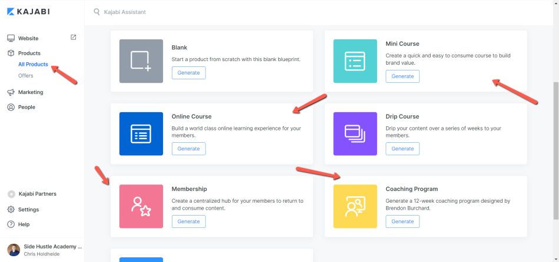
Task: Click the People person icon
Action: 11,107
